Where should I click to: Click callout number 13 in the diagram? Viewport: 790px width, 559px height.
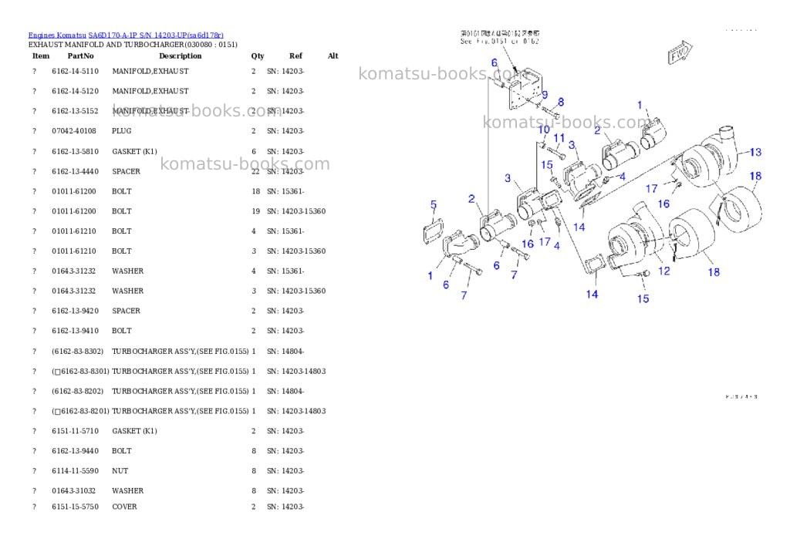coord(755,152)
